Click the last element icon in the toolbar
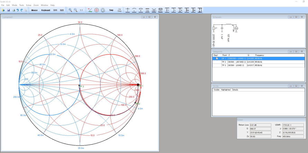Screen dimensions: 308x153 (200, 10)
